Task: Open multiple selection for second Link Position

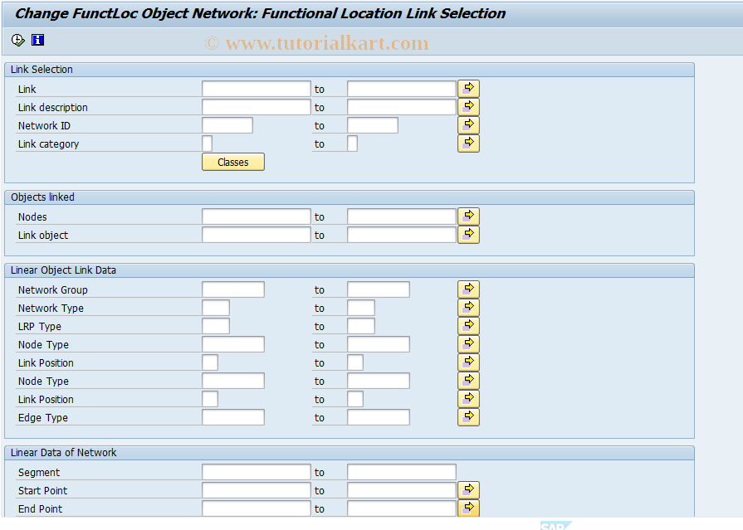Action: (469, 399)
